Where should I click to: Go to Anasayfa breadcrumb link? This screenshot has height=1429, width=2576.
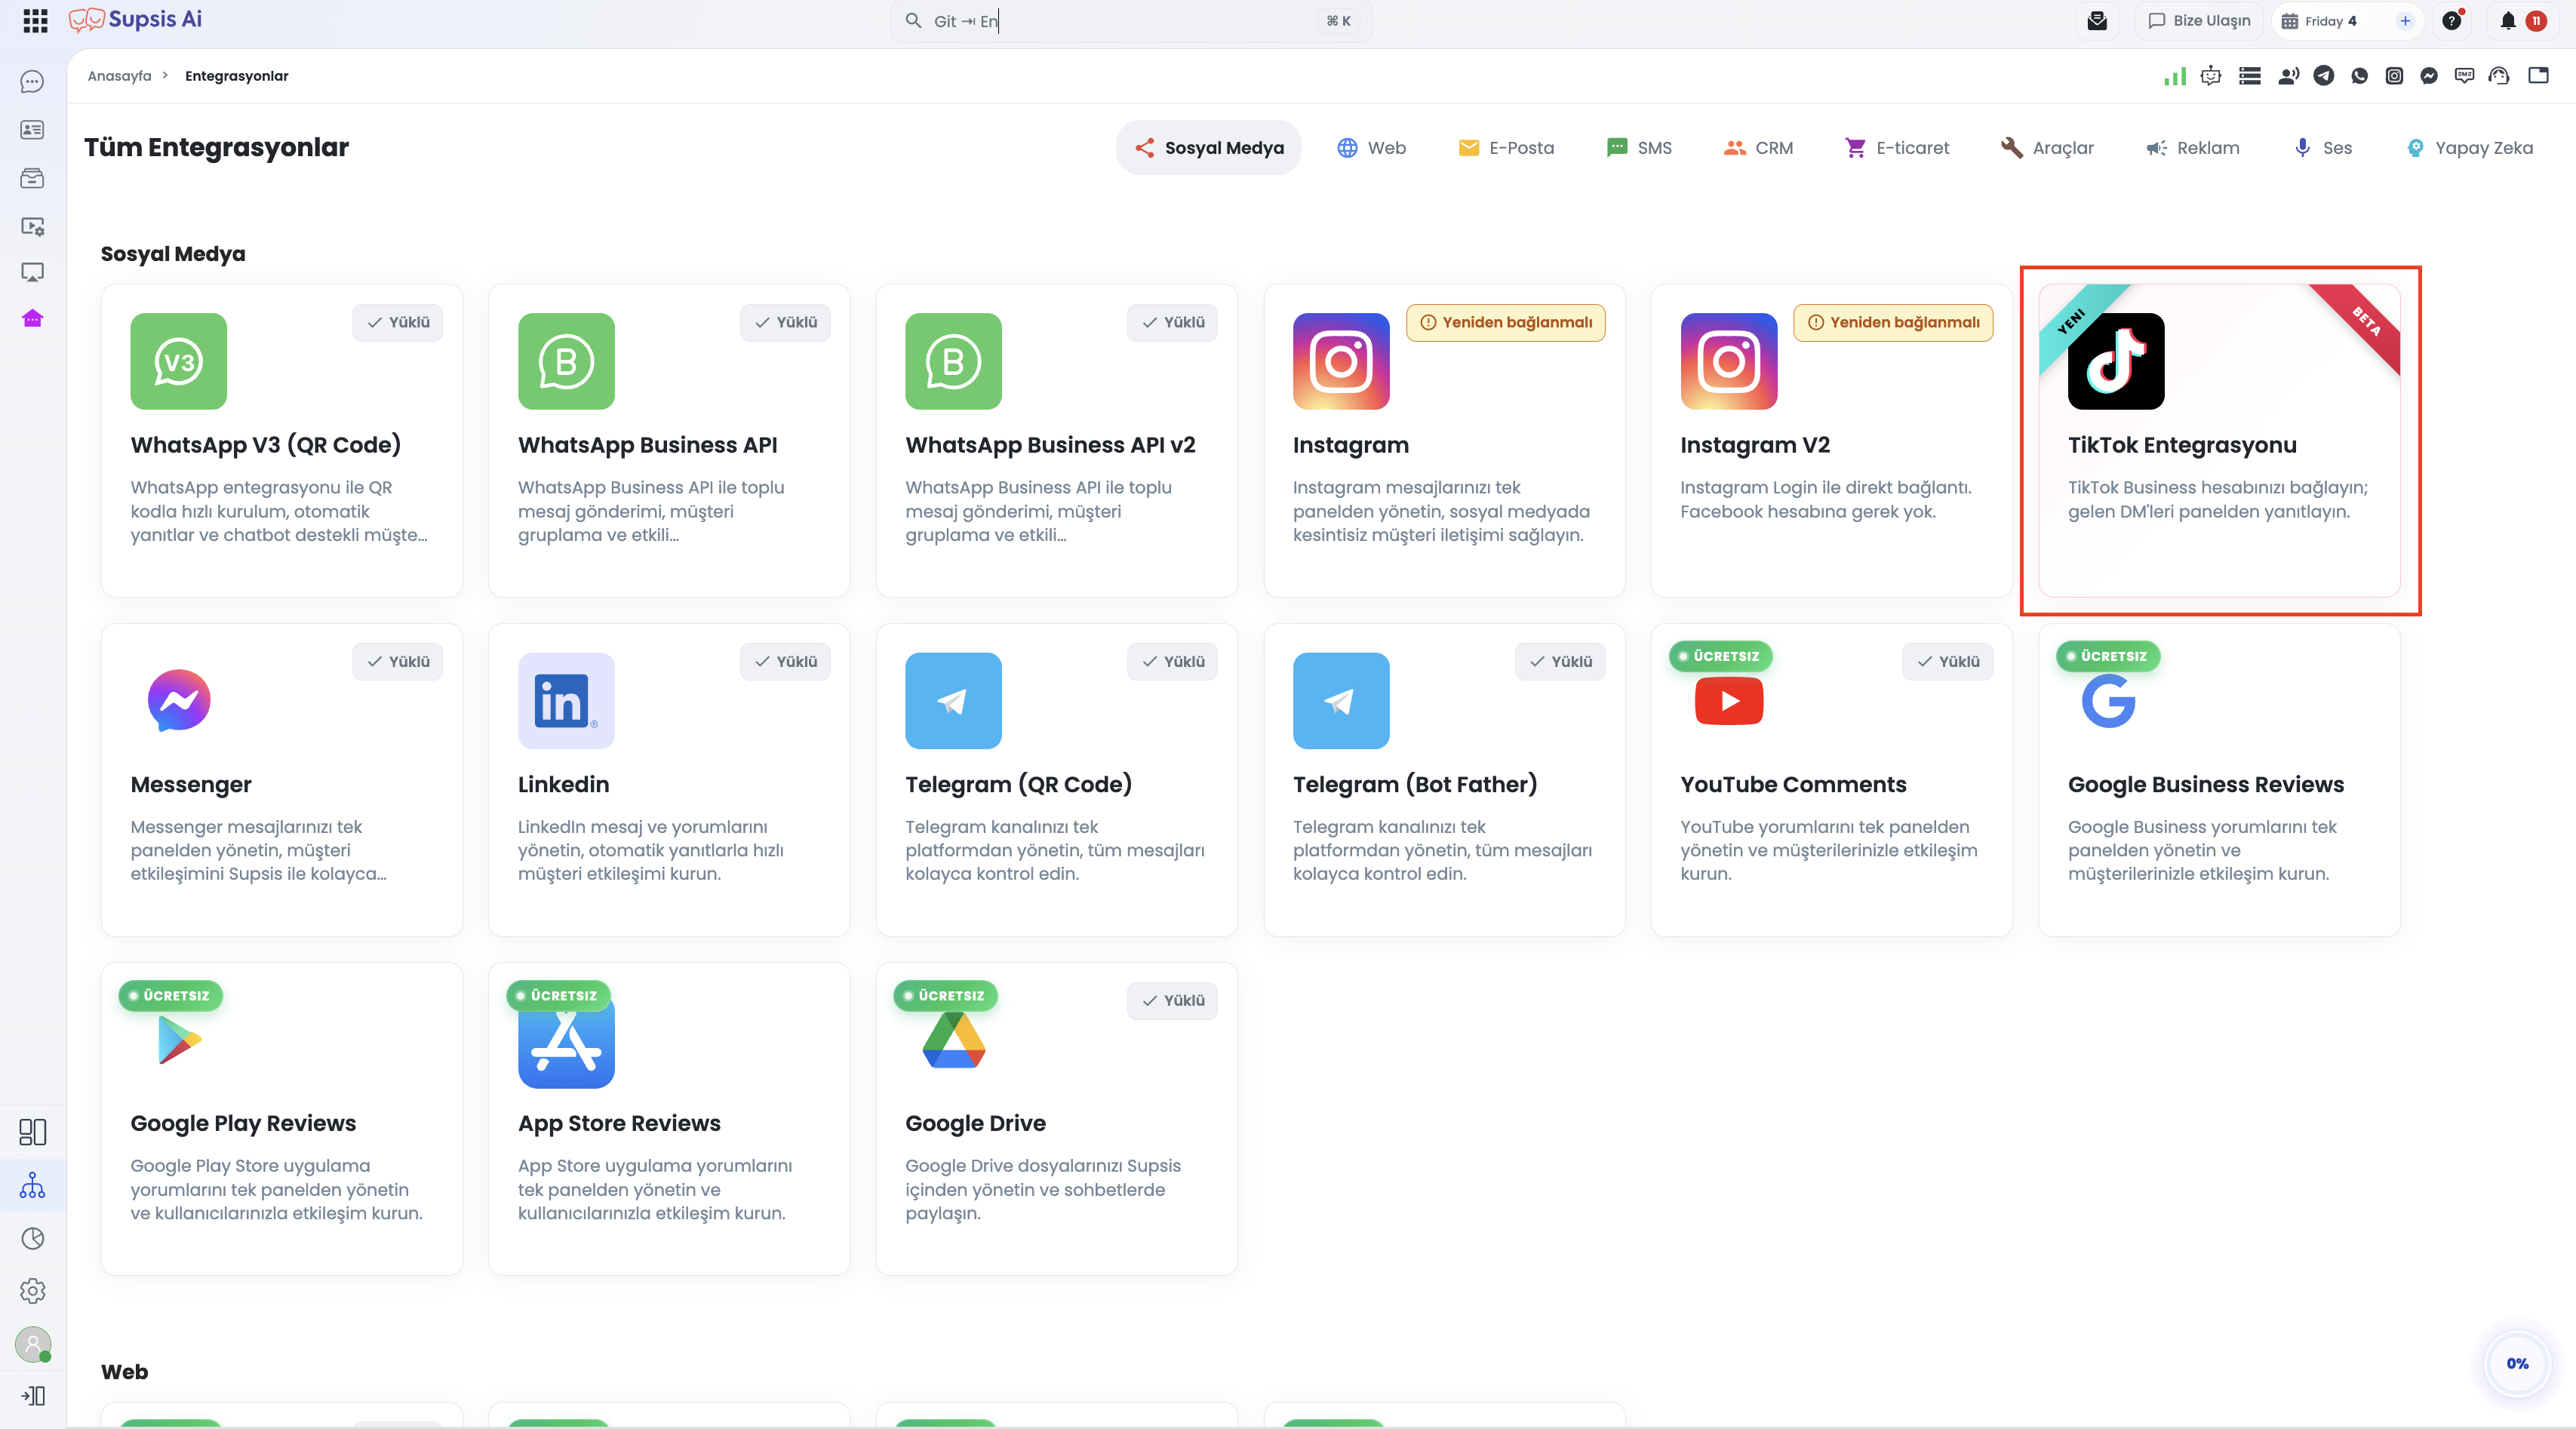click(x=119, y=76)
